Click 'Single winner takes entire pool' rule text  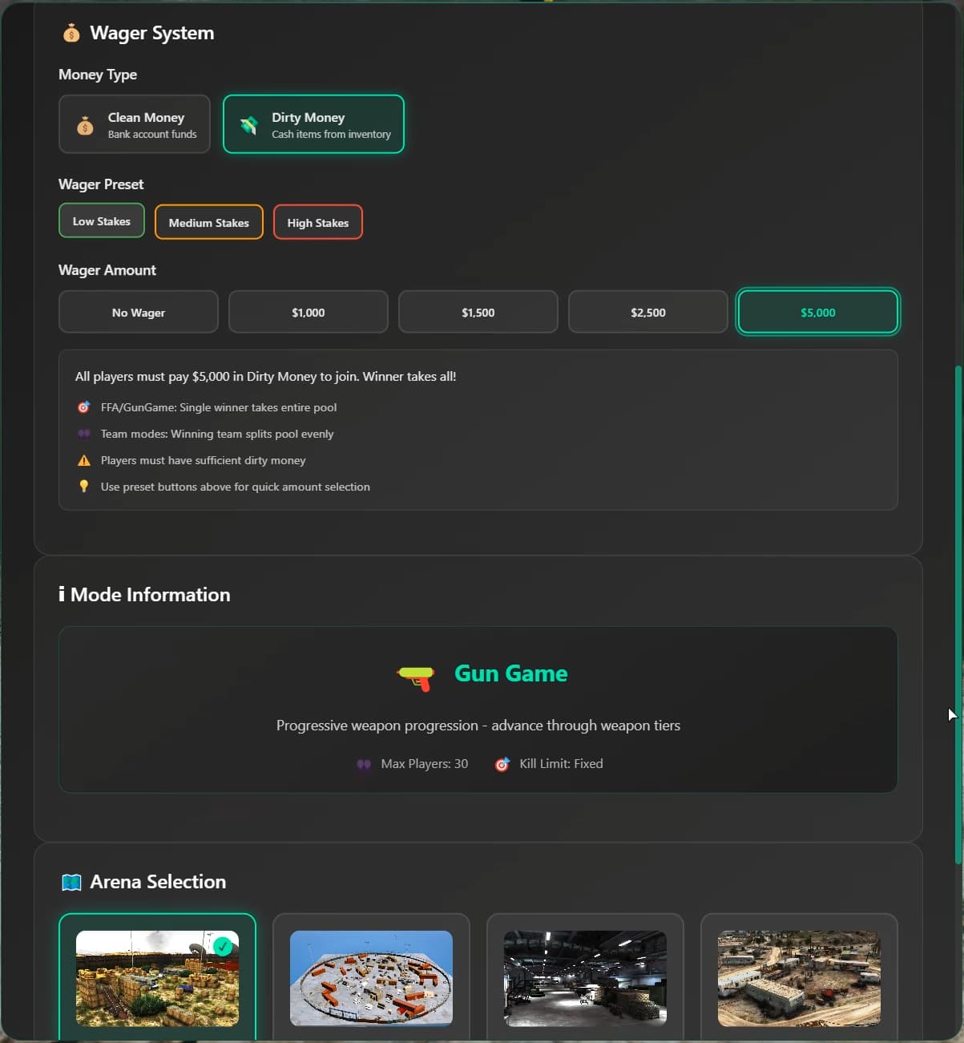point(219,407)
